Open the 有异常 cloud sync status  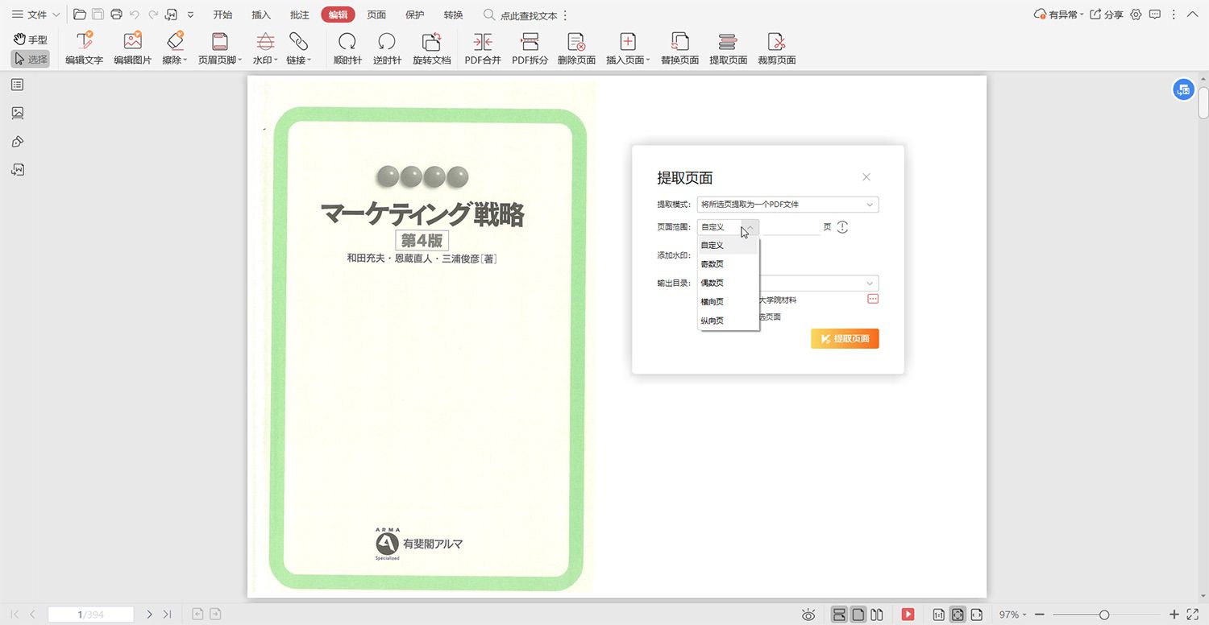[1058, 14]
